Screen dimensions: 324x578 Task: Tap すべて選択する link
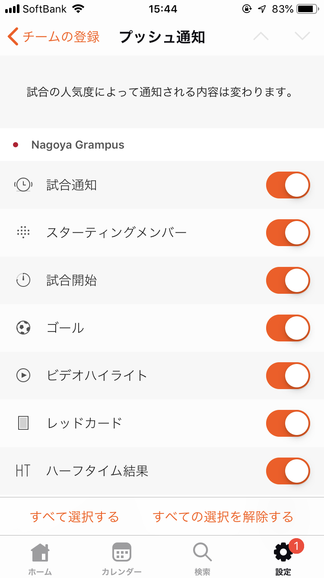75,516
